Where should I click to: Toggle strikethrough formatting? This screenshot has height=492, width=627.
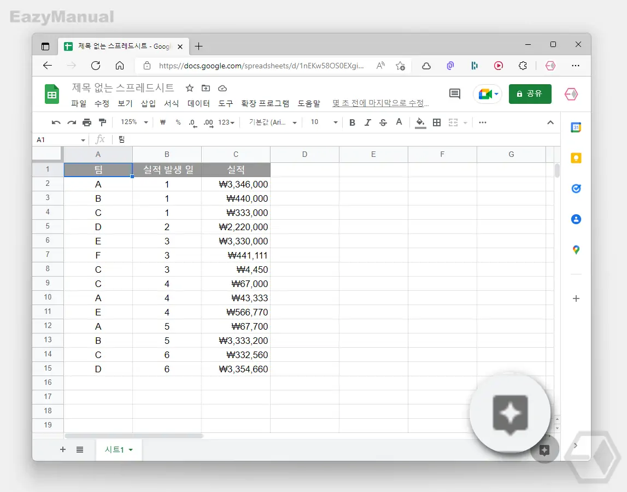[383, 122]
